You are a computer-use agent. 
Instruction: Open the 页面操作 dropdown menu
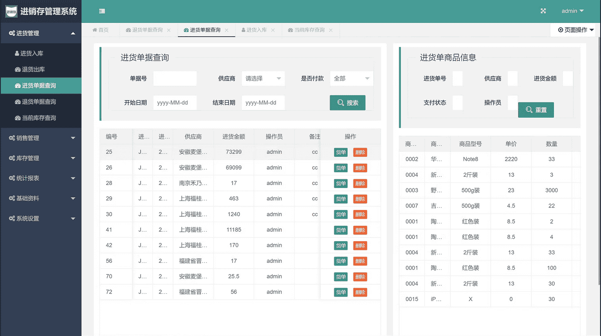576,30
